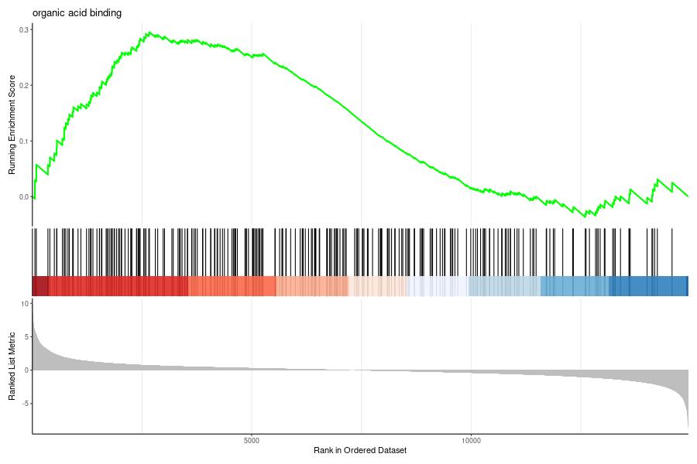
Task: Pick the light salmon segment of the color bar
Action: (311, 285)
